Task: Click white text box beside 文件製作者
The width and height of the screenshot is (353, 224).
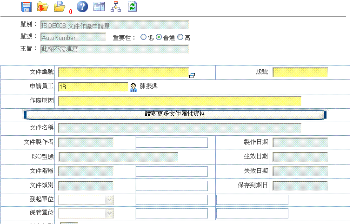Action: (172, 143)
